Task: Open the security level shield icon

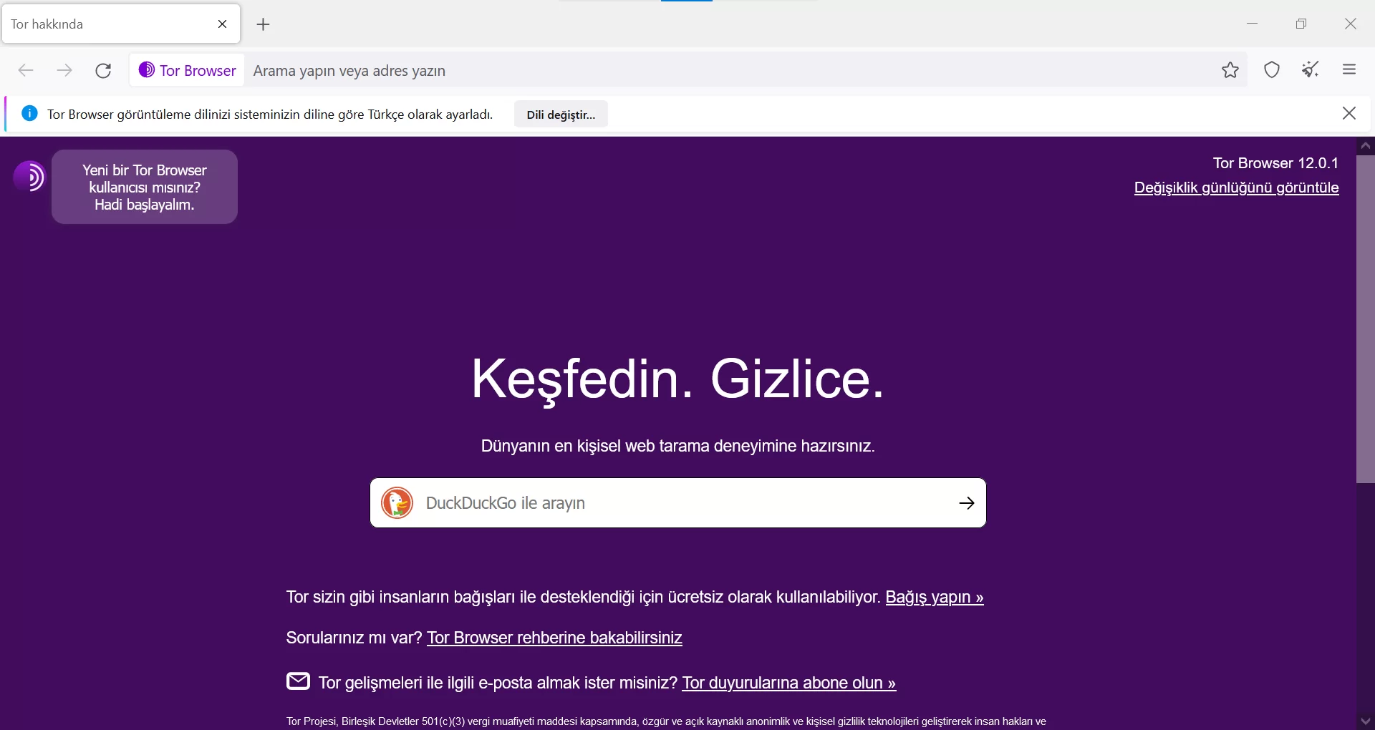Action: 1272,70
